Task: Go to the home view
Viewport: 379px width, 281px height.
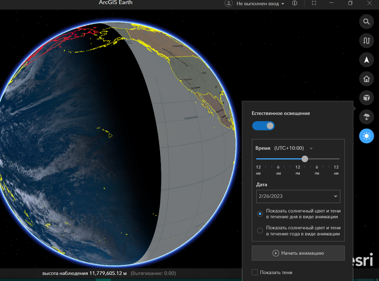Action: pos(366,79)
